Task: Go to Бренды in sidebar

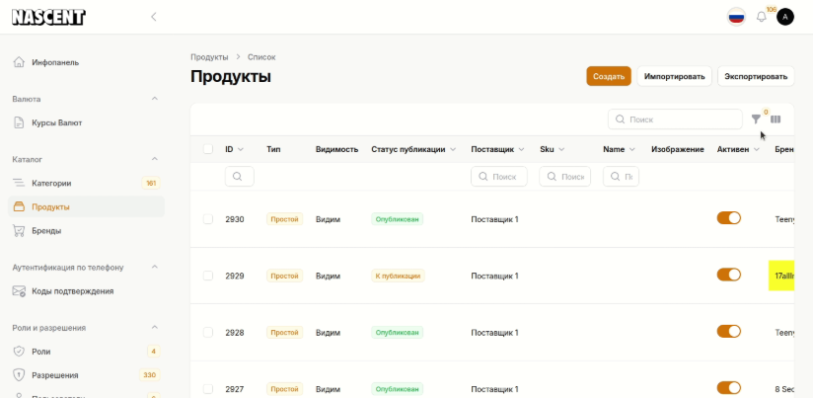Action: coord(46,230)
